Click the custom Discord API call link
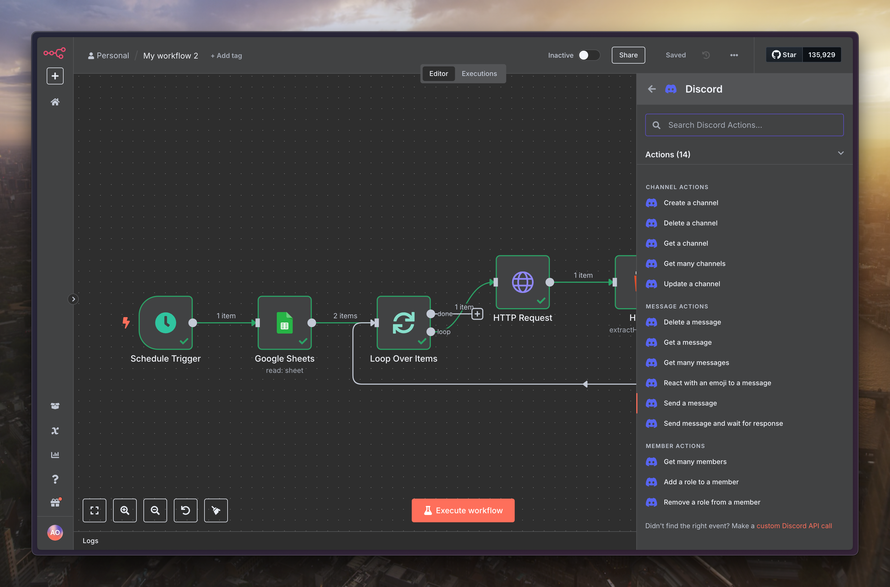This screenshot has height=587, width=890. tap(794, 526)
